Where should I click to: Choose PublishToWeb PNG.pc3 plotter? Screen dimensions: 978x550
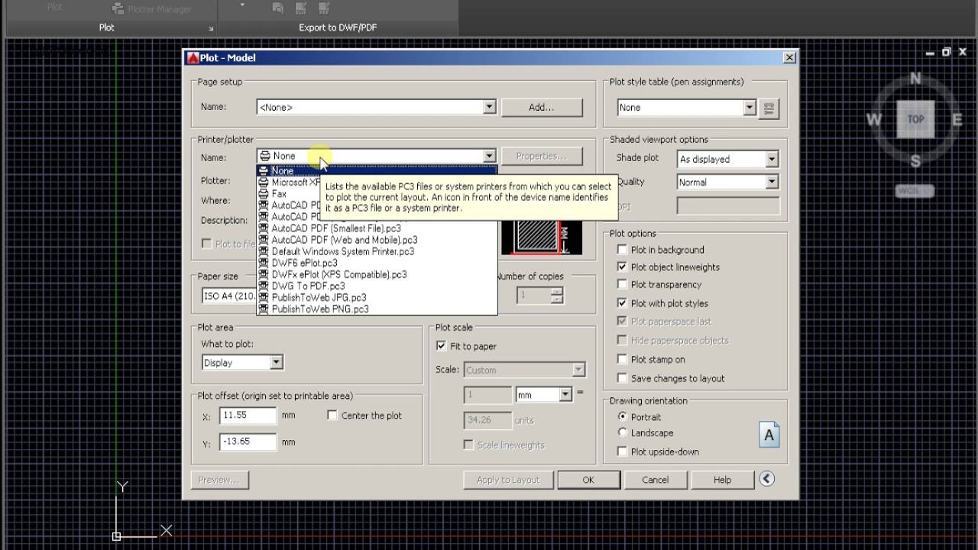377,309
